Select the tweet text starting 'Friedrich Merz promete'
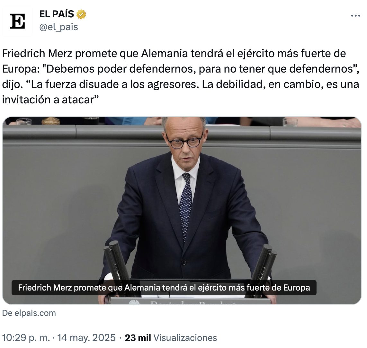The width and height of the screenshot is (367, 348). (181, 76)
